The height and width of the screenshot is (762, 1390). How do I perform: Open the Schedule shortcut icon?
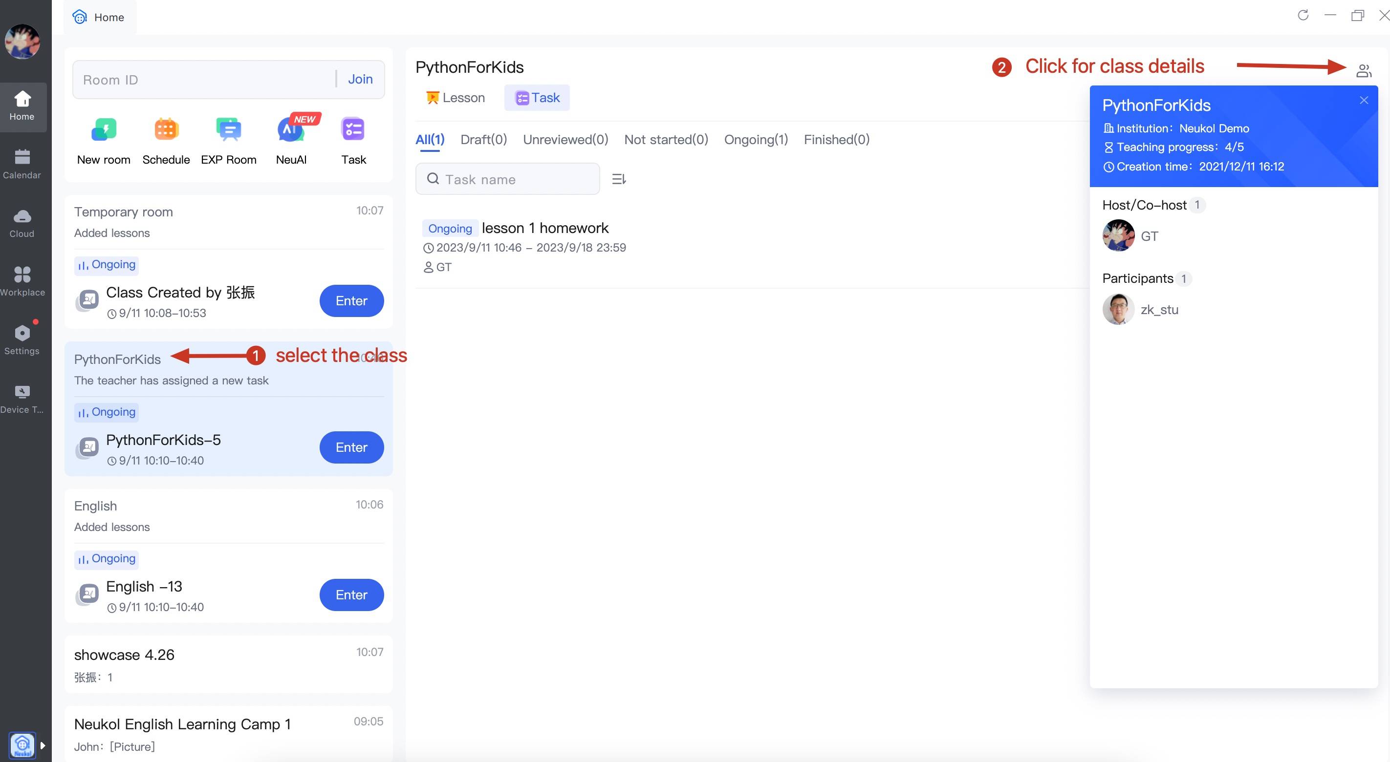click(x=166, y=130)
